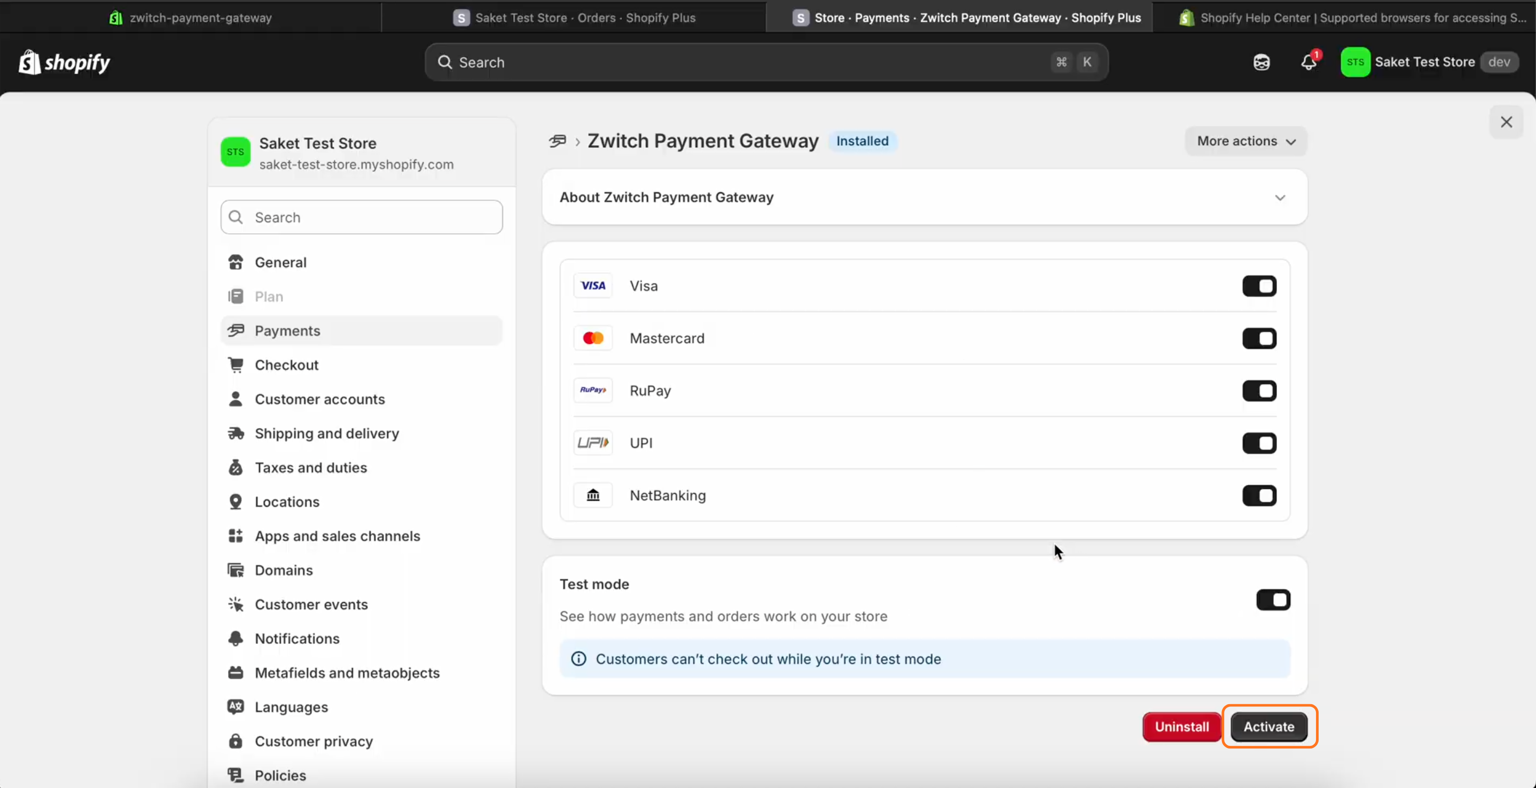Click the Shopify logo in the top bar
Viewport: 1536px width, 788px height.
click(64, 62)
